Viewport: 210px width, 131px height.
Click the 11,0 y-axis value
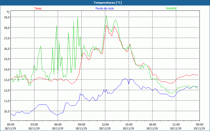7,101
